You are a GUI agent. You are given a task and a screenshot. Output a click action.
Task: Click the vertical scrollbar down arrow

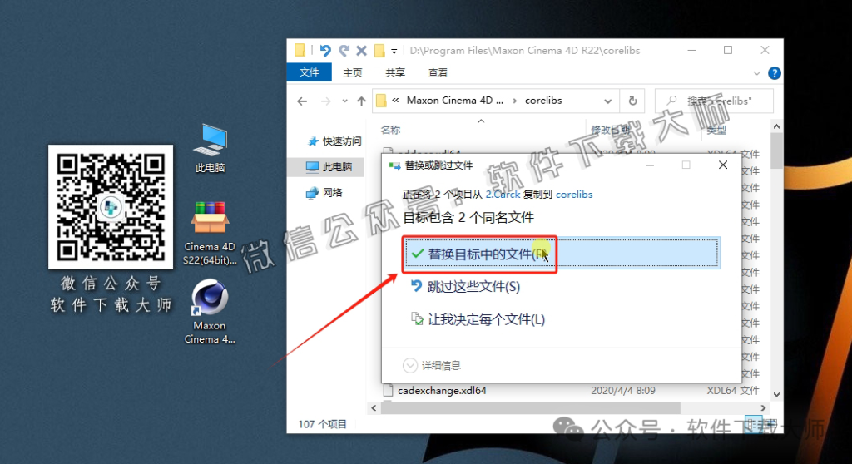point(776,394)
